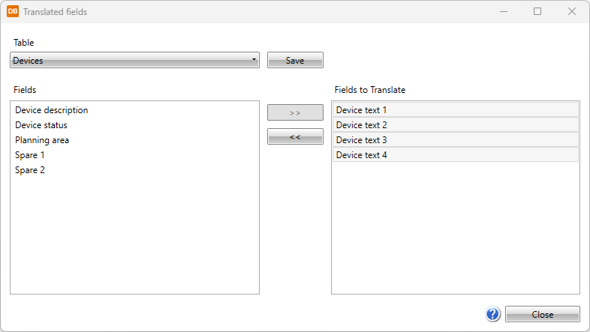Click the blue help question mark icon

pyautogui.click(x=493, y=315)
